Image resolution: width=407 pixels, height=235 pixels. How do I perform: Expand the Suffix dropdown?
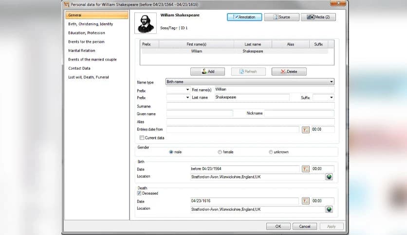[331, 98]
